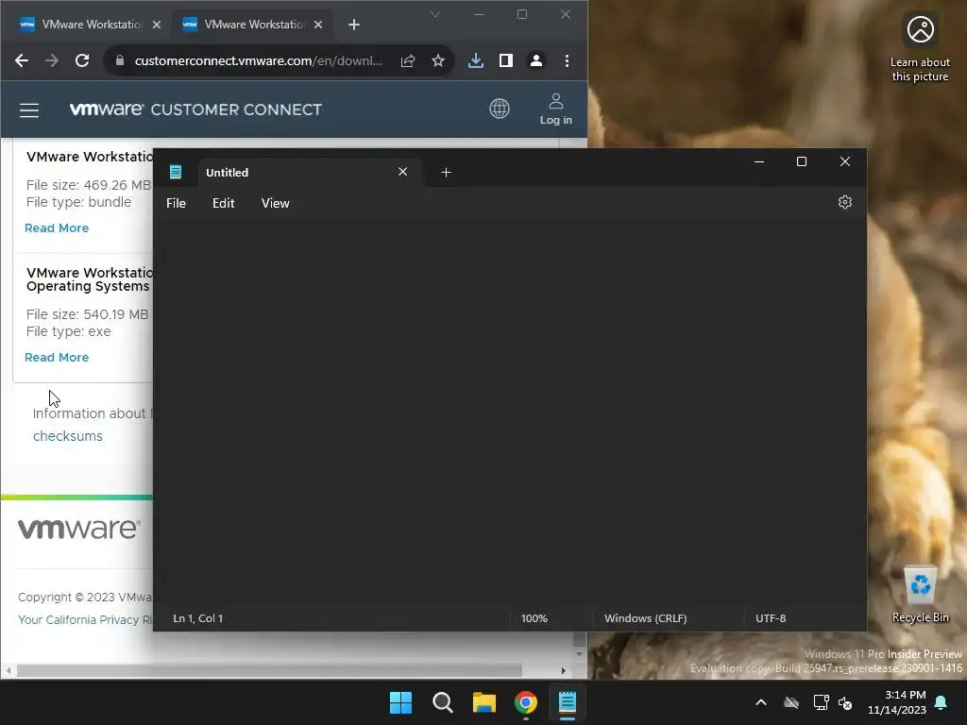Open network status tray icon

point(821,702)
